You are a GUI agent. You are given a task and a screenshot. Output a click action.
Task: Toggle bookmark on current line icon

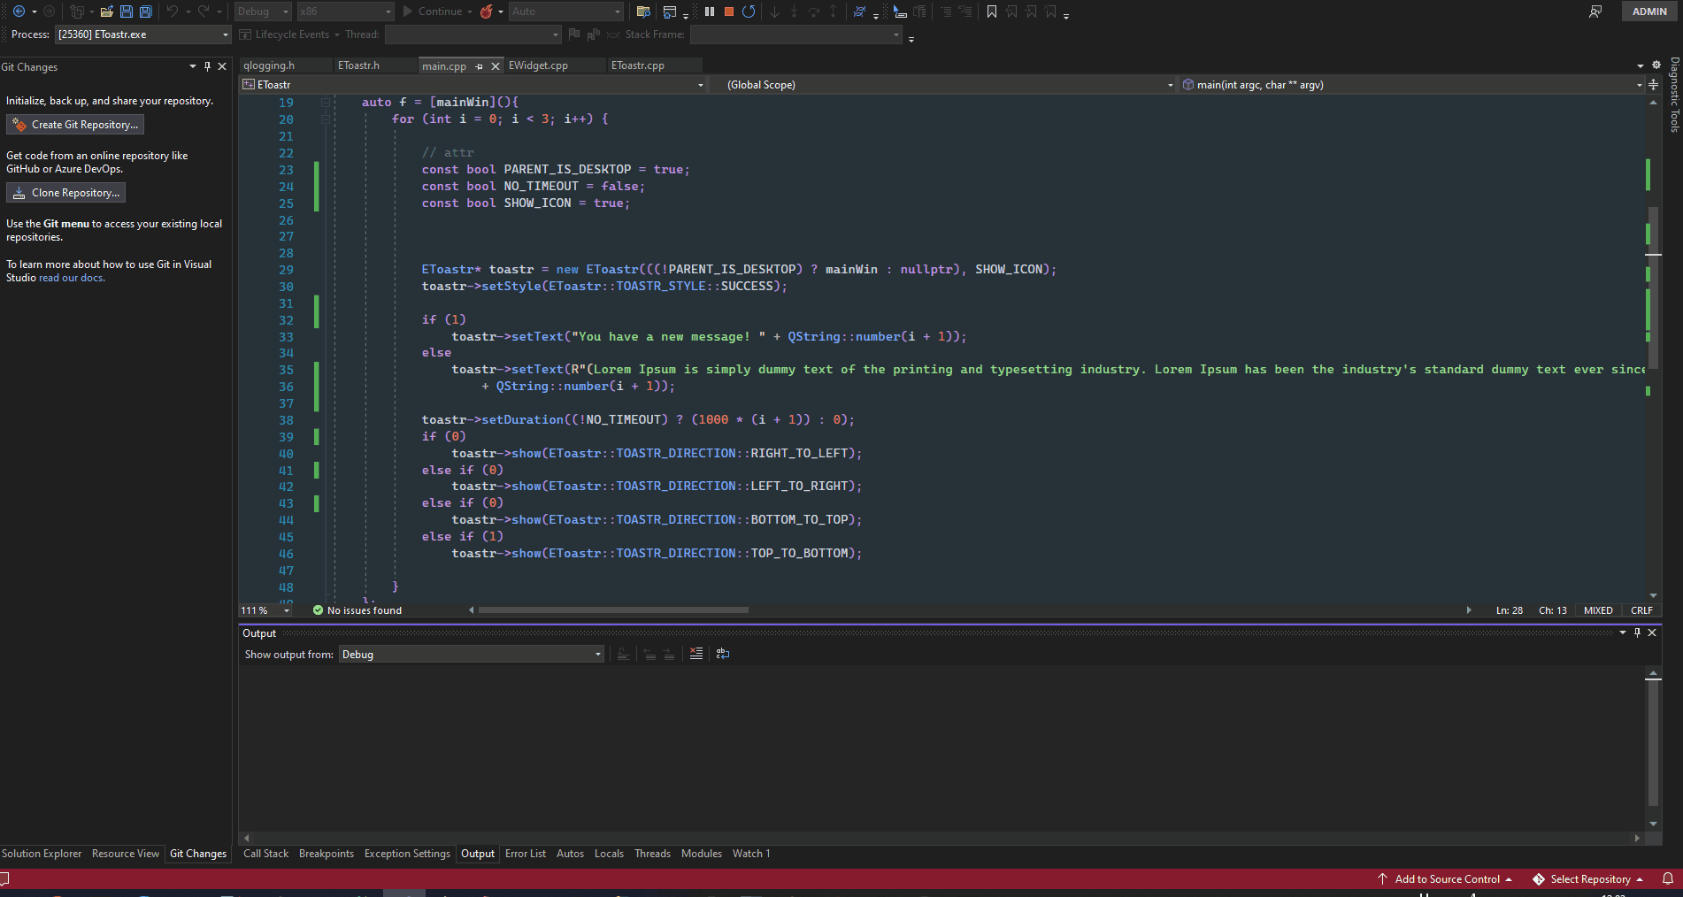tap(992, 11)
